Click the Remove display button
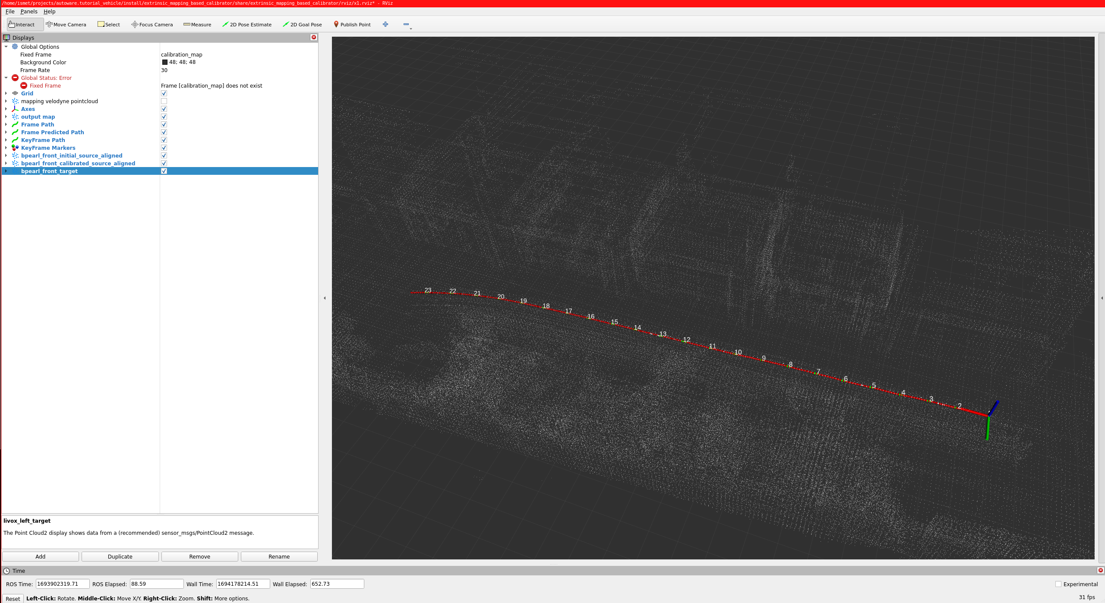 pyautogui.click(x=198, y=556)
